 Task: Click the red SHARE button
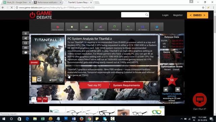pos(34,62)
